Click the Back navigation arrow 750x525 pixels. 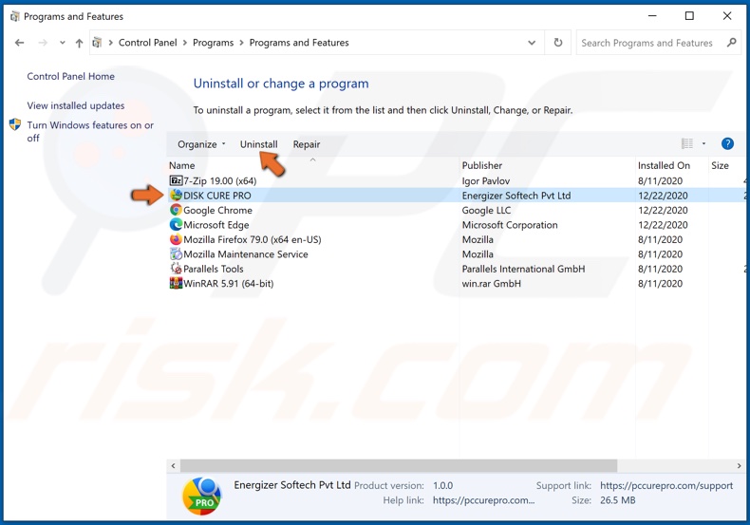[20, 43]
